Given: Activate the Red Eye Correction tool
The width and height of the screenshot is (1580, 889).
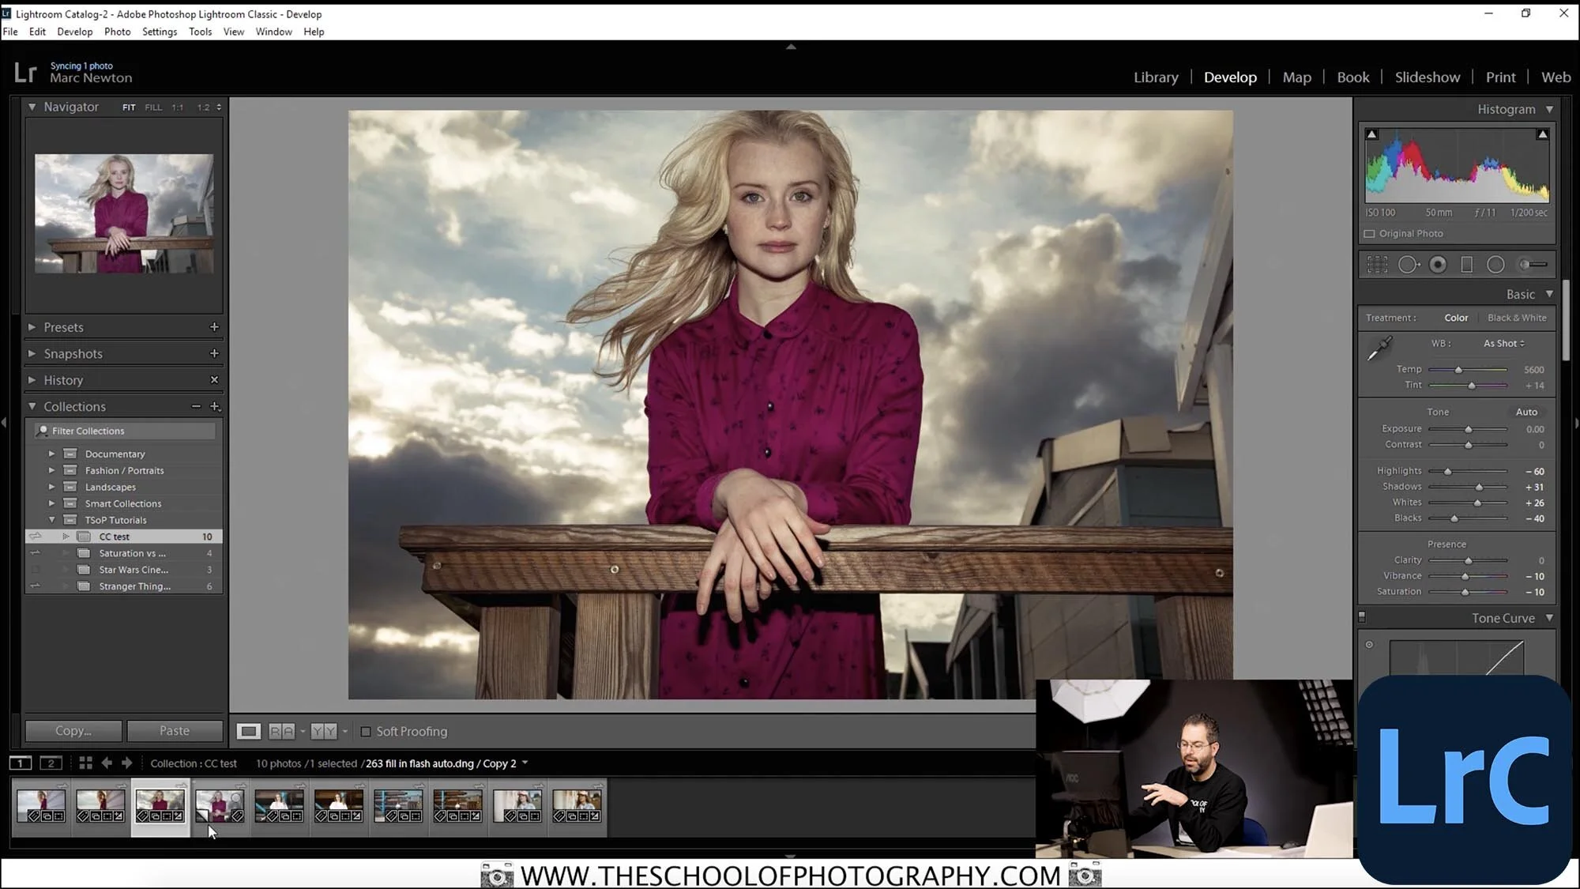Looking at the screenshot, I should click(x=1438, y=265).
